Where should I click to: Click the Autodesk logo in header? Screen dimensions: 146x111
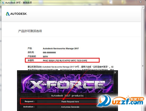(x=16, y=14)
